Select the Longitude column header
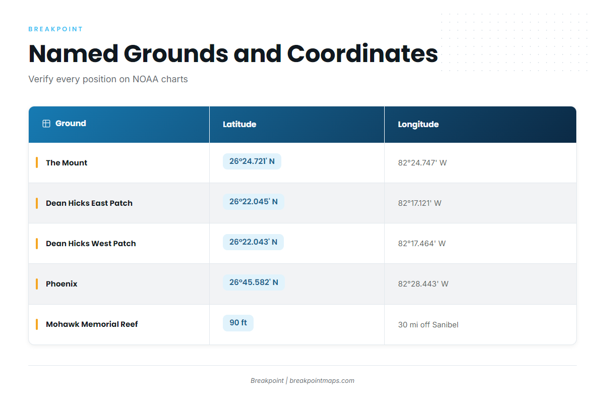605x398 pixels. (480, 125)
